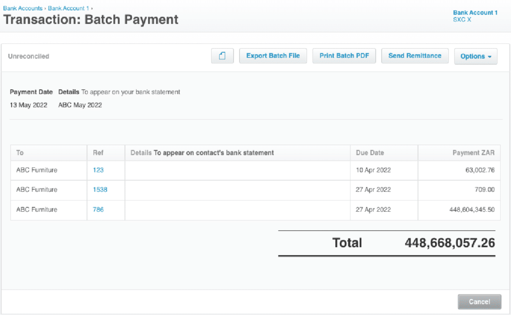Open the Options dropdown menu

pyautogui.click(x=475, y=56)
